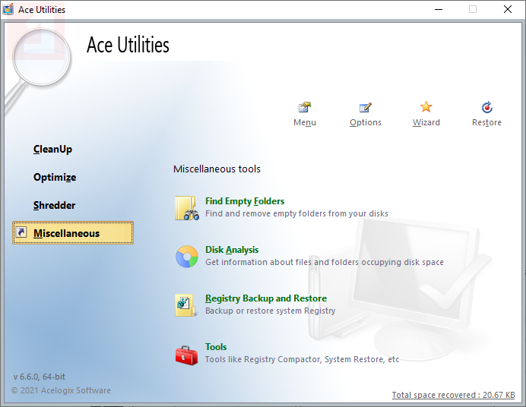
Task: Click the 'Miscellaneous tools' heading
Action: click(x=217, y=169)
